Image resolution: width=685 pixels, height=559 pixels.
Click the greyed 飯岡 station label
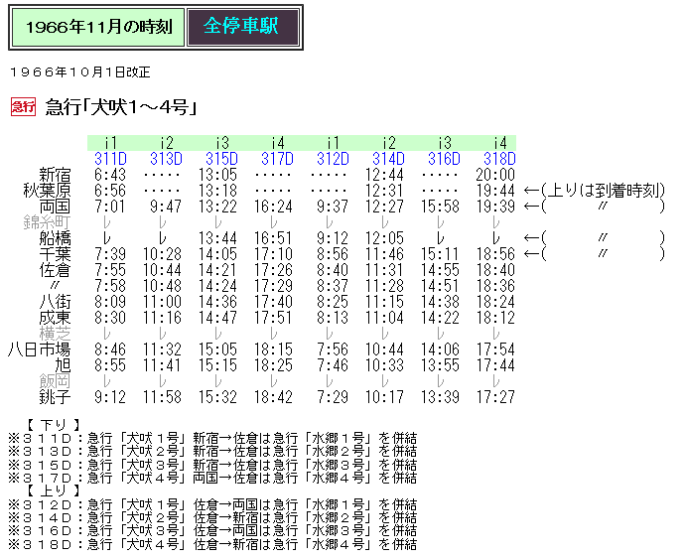pyautogui.click(x=55, y=381)
